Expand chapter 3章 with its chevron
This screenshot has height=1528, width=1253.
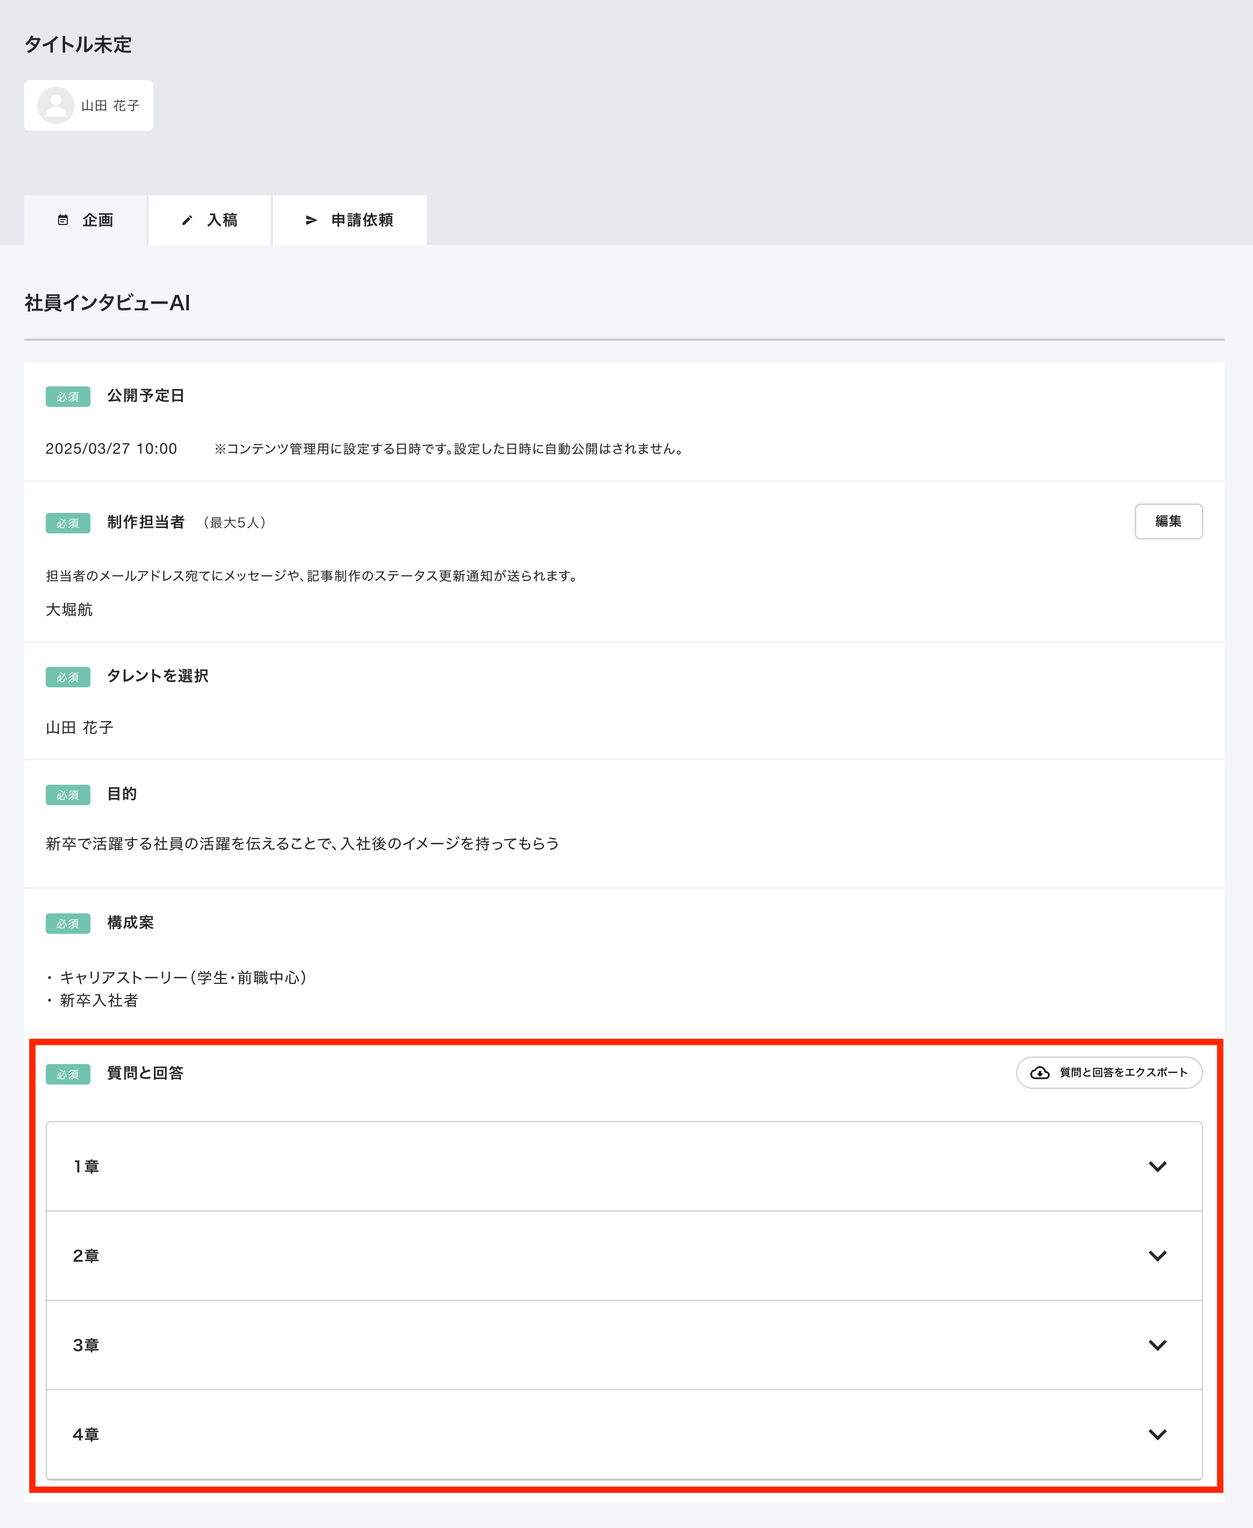click(x=1157, y=1344)
